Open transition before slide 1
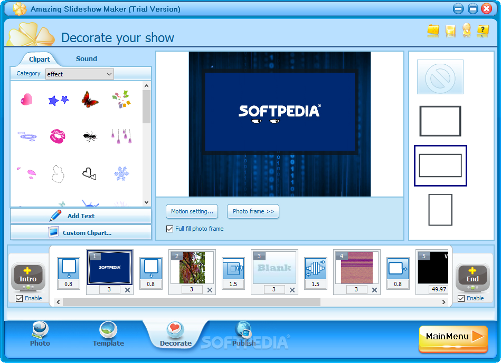The image size is (501, 363). pos(69,269)
